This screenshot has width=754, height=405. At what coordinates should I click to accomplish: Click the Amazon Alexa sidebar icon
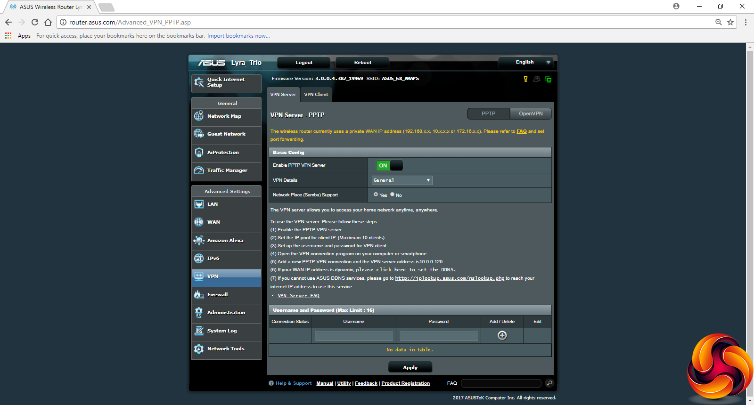[199, 240]
